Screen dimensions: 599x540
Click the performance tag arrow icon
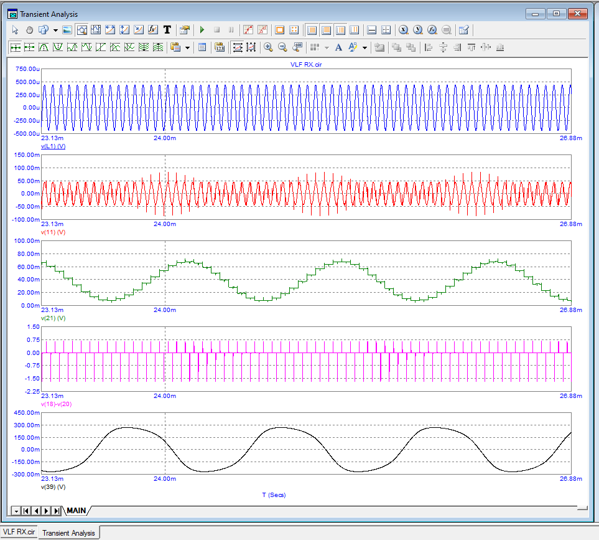pyautogui.click(x=139, y=30)
